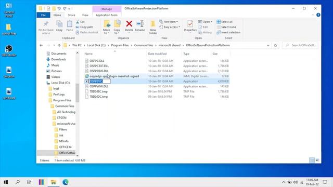Screen dimensions: 333x187
Task: Click Select all in ribbon
Action: point(224,22)
